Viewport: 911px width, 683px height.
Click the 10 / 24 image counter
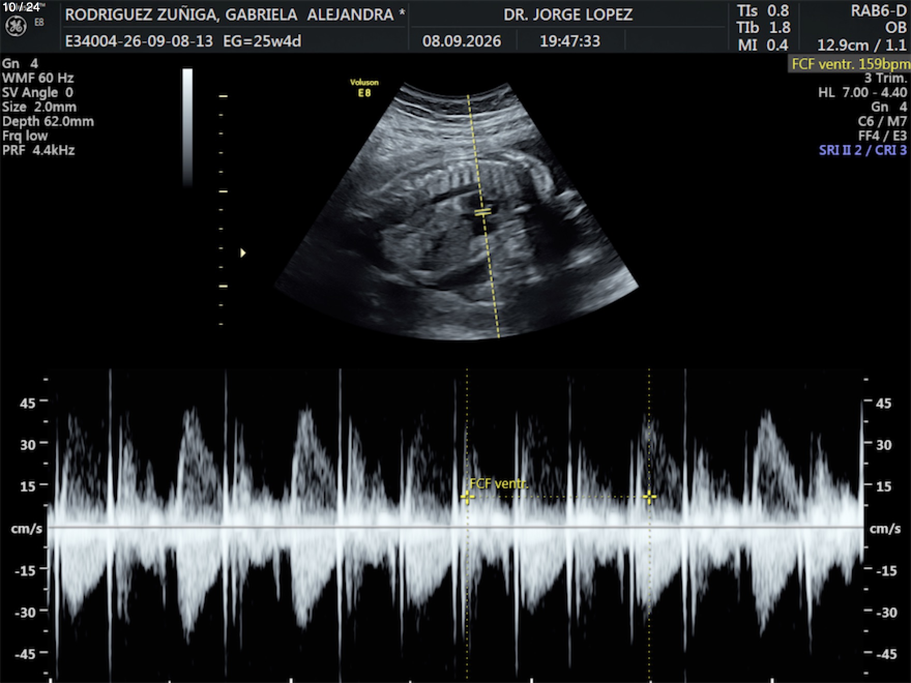(x=21, y=7)
